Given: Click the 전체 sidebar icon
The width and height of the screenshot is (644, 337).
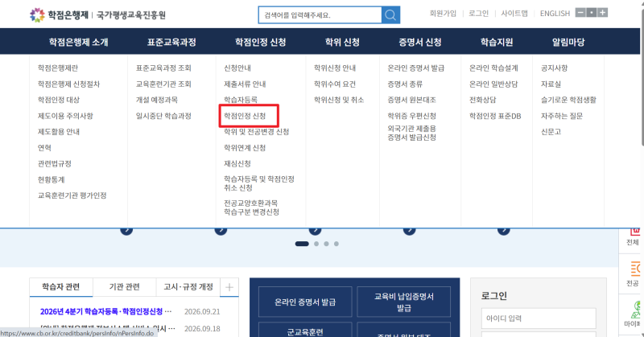Looking at the screenshot, I should tap(633, 237).
